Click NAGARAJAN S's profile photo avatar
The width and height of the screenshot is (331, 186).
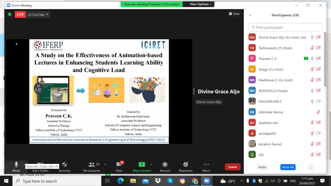[x=252, y=101]
